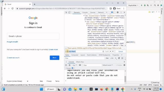
Task: Open Firefox from the taskbar
Action: point(101,89)
